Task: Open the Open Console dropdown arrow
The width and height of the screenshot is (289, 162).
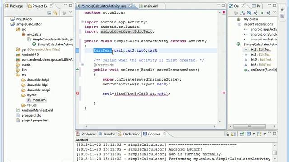Action: 264,134
